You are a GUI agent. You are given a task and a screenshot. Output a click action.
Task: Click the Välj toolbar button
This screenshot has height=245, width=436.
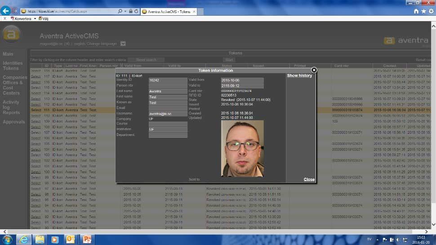pos(44,18)
